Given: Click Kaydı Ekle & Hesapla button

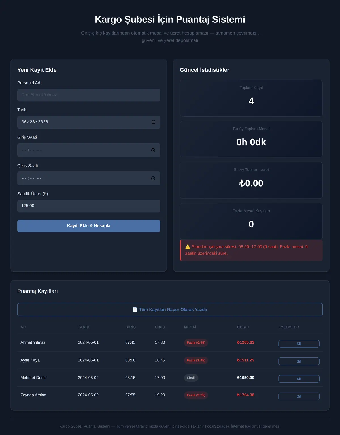Looking at the screenshot, I should click(x=89, y=226).
